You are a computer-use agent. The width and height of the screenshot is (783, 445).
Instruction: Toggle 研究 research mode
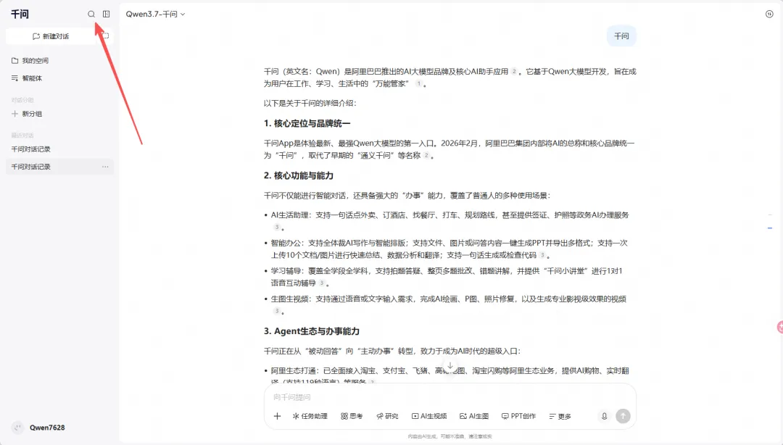pos(387,416)
